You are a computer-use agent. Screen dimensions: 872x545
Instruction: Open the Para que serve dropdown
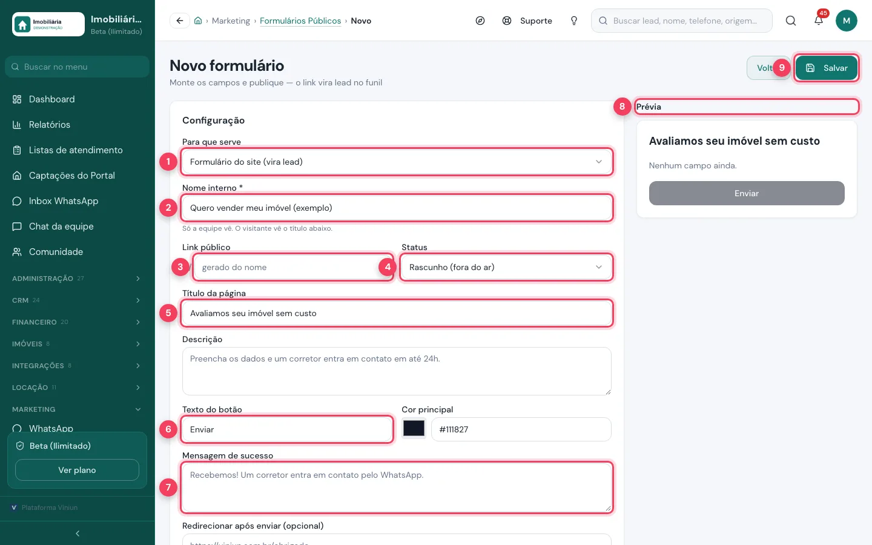click(397, 162)
